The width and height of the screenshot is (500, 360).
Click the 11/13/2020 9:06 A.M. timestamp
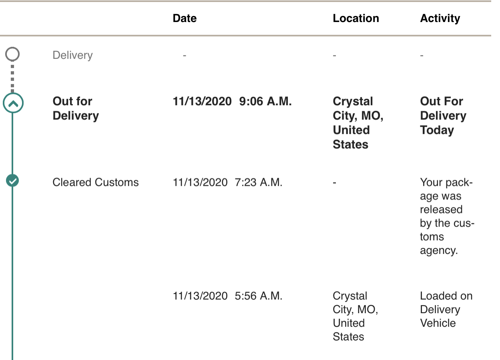pos(232,101)
